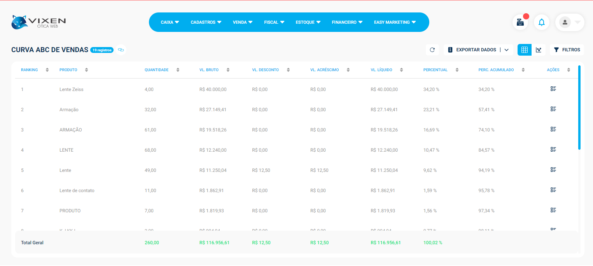The height and width of the screenshot is (266, 593).
Task: Open the Financeiro menu
Action: point(347,22)
